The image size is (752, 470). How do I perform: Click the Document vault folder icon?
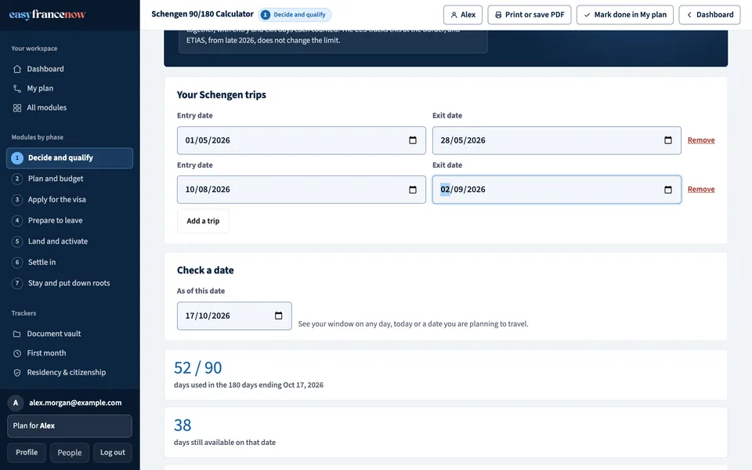pos(17,334)
